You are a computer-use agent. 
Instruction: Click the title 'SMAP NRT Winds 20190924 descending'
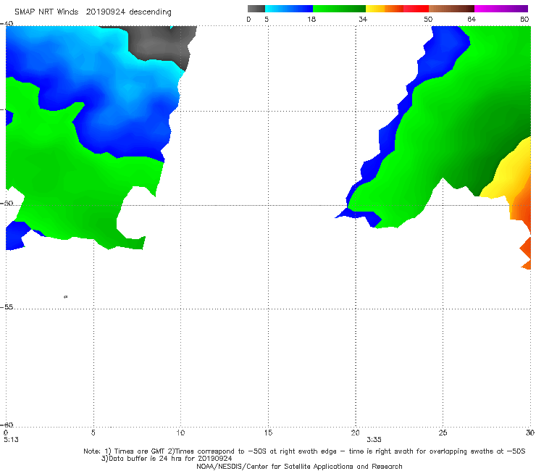pyautogui.click(x=93, y=12)
